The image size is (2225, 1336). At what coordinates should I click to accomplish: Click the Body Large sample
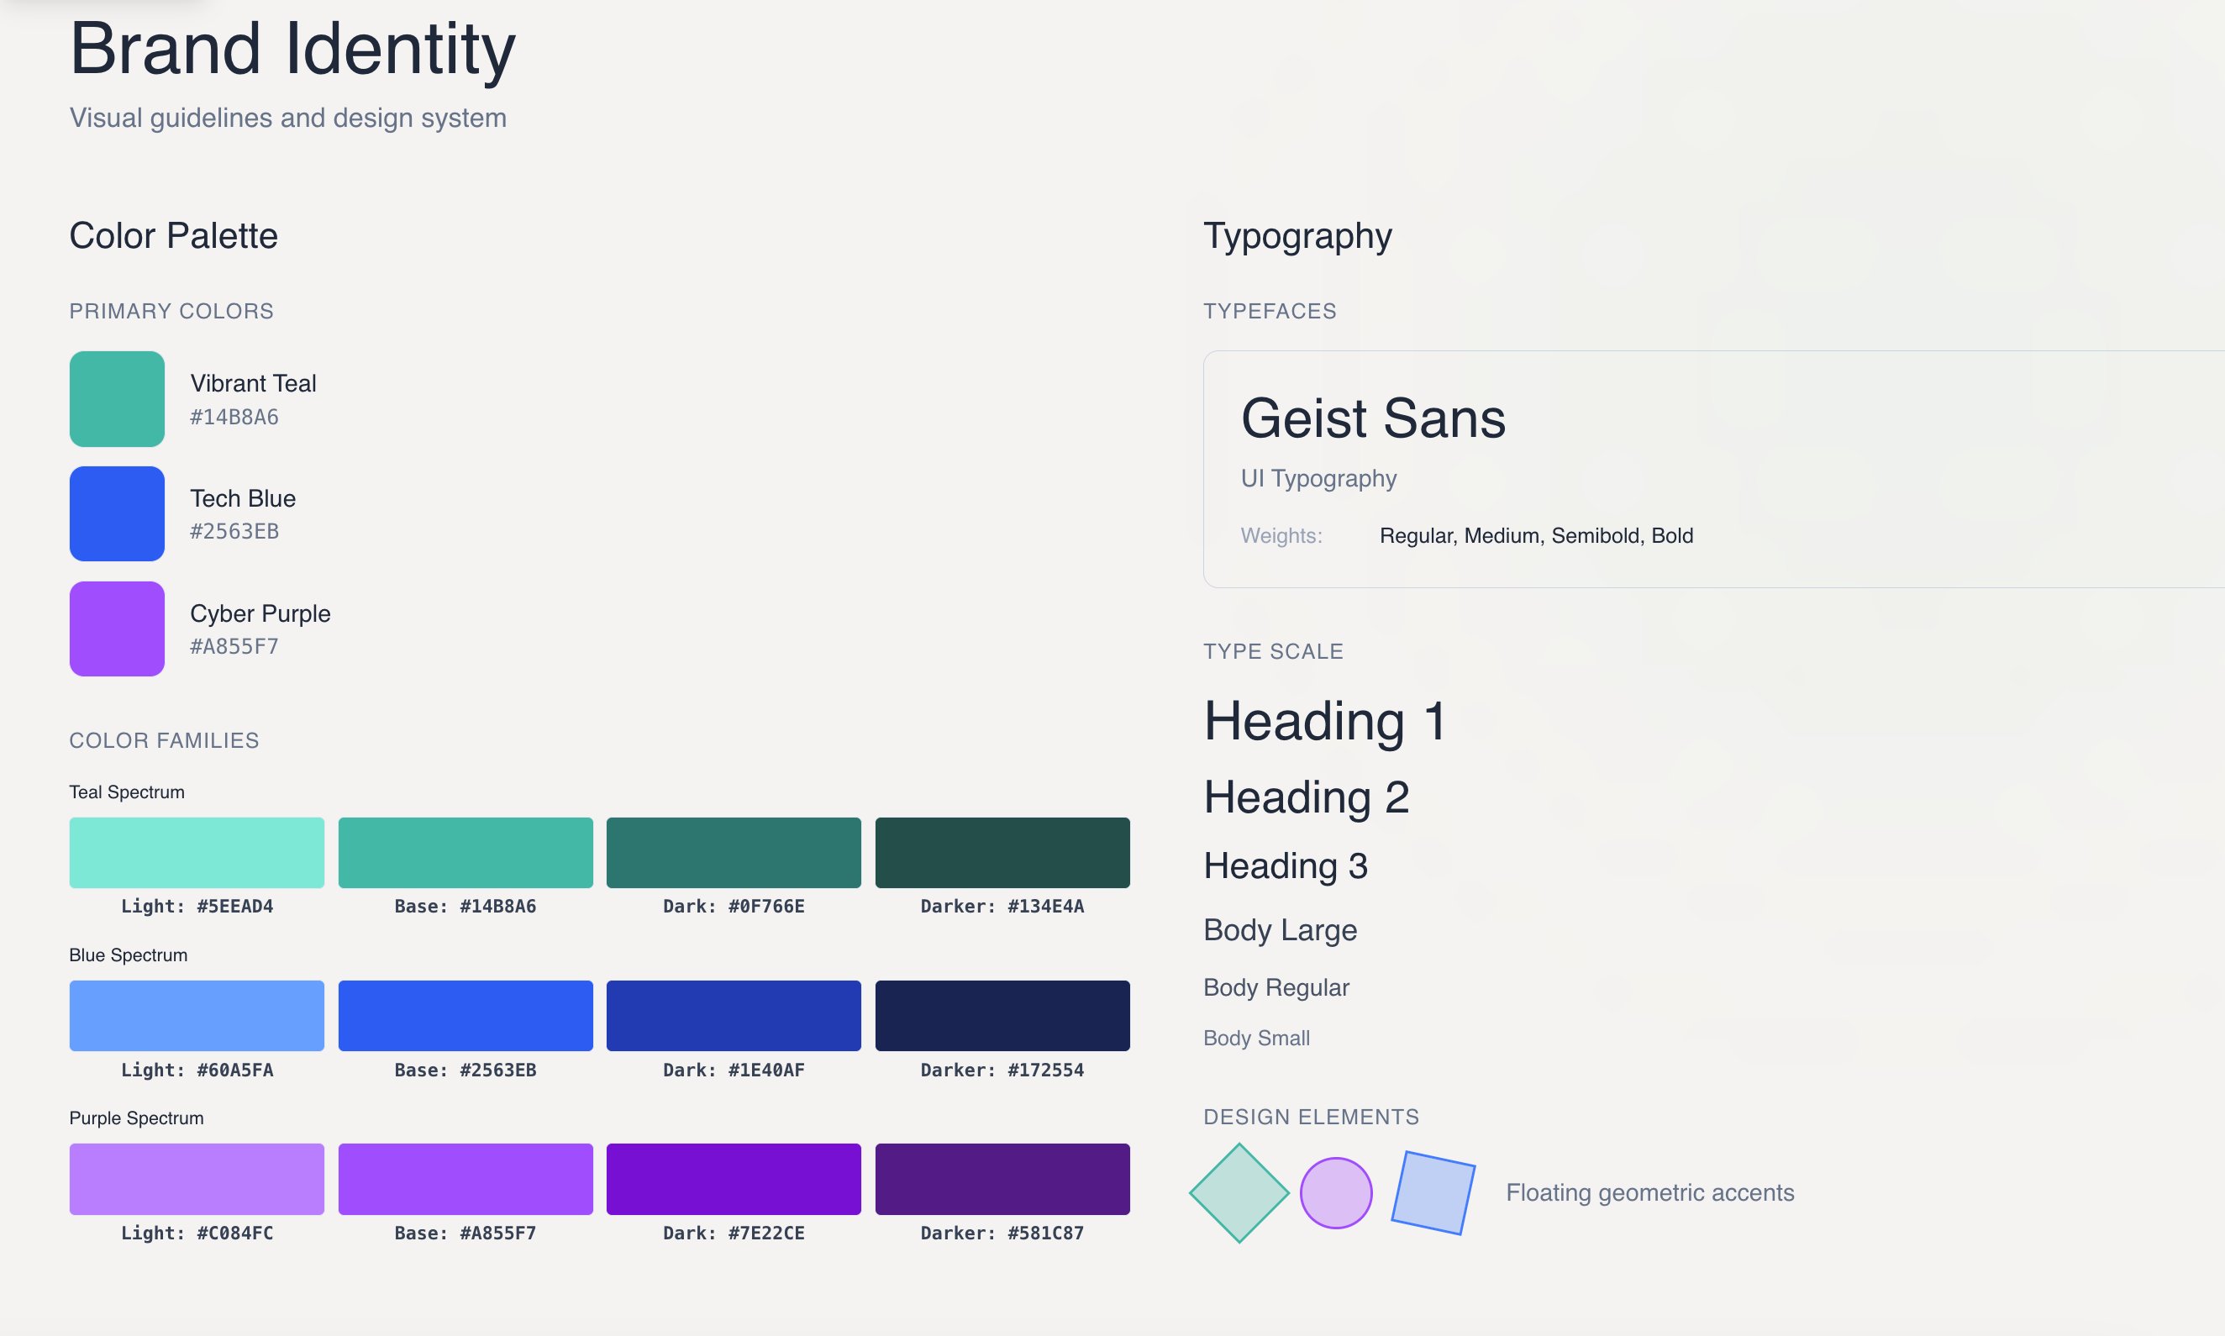1280,930
